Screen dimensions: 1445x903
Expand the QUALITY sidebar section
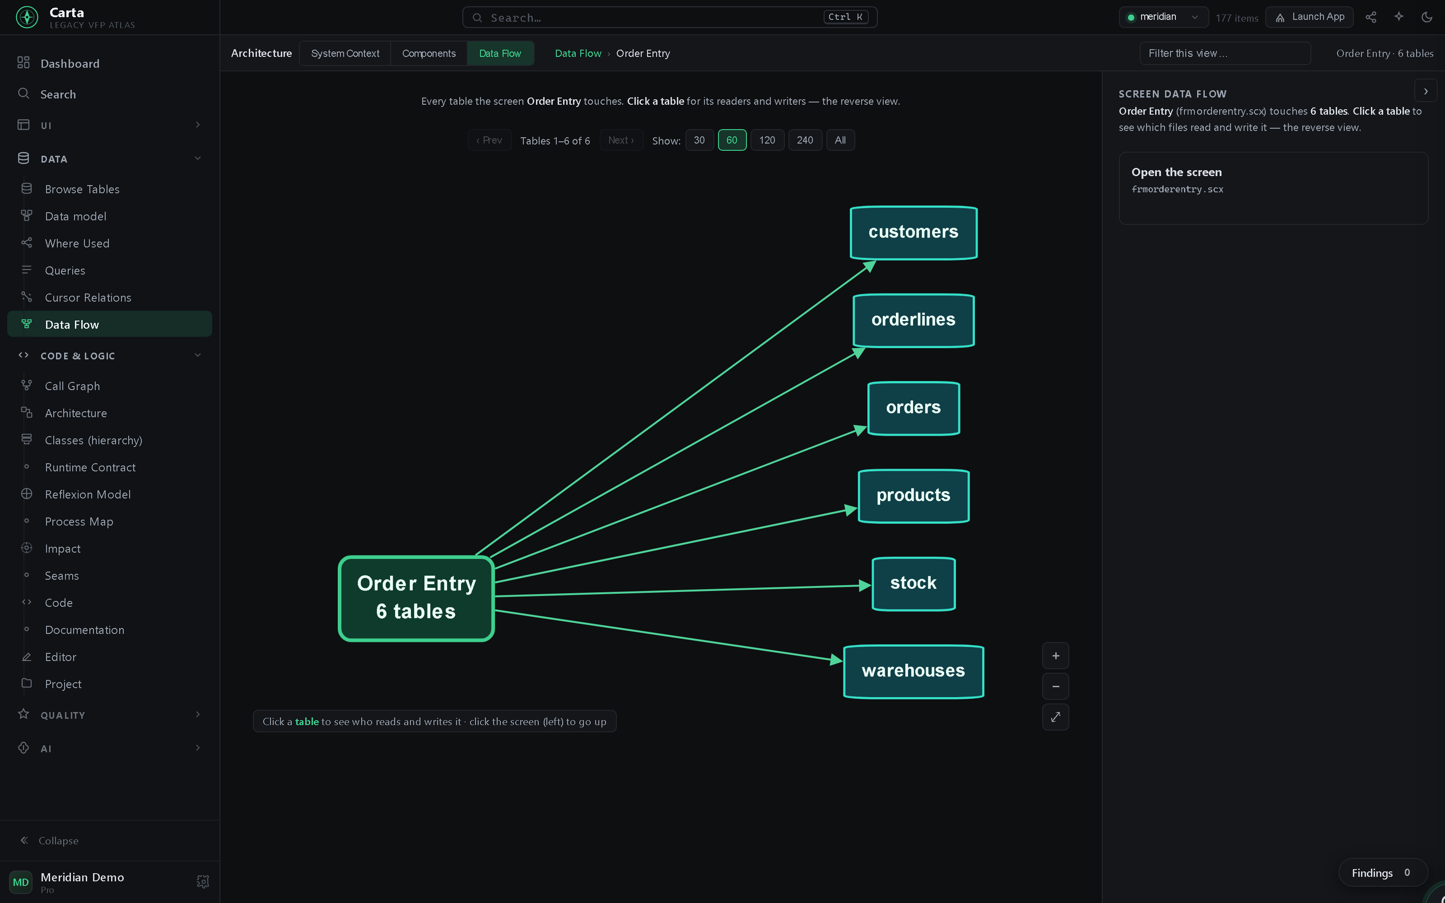110,715
